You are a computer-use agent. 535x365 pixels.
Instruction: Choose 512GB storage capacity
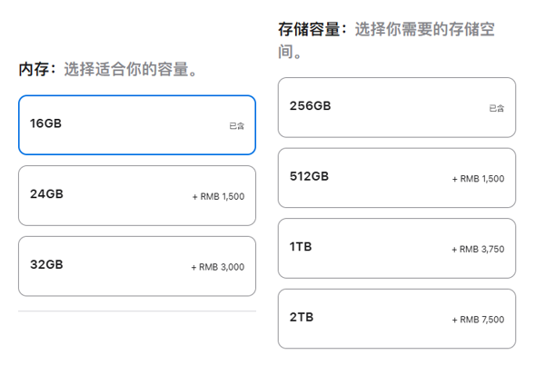397,178
